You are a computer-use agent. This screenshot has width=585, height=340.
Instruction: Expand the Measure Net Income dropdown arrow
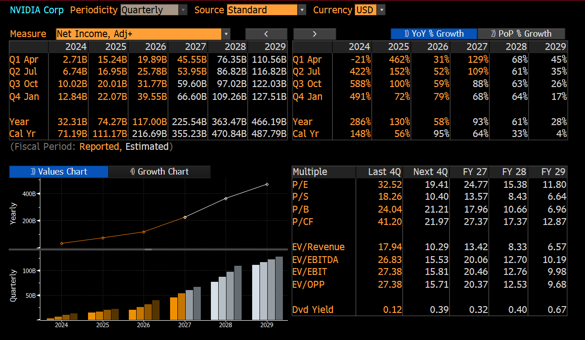pyautogui.click(x=226, y=34)
